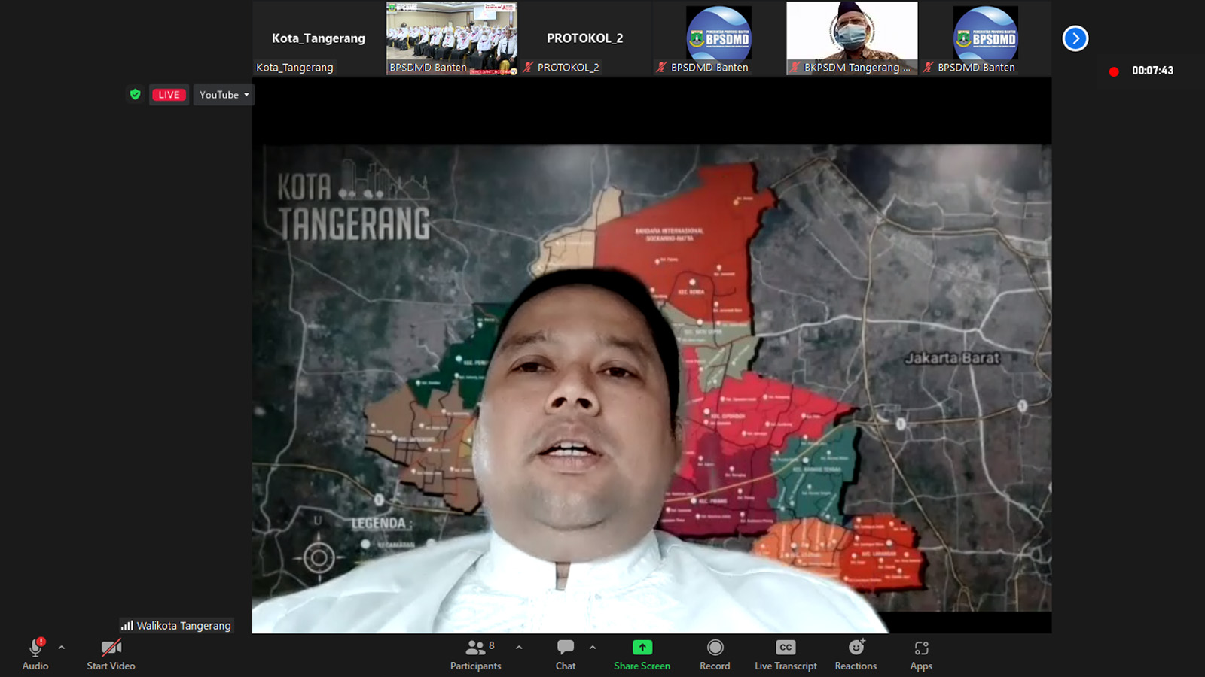Image resolution: width=1205 pixels, height=677 pixels.
Task: Show next participants with blue arrow
Action: 1075,38
